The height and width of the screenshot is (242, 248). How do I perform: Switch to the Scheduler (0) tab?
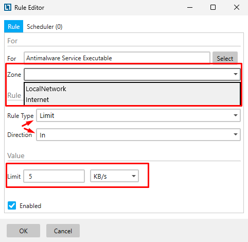coord(45,27)
